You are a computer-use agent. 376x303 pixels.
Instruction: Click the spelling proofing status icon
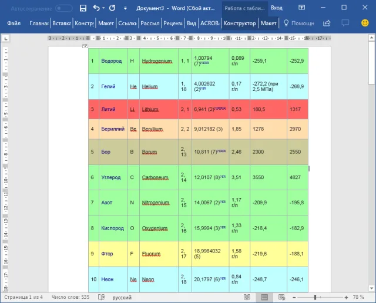tap(102, 297)
